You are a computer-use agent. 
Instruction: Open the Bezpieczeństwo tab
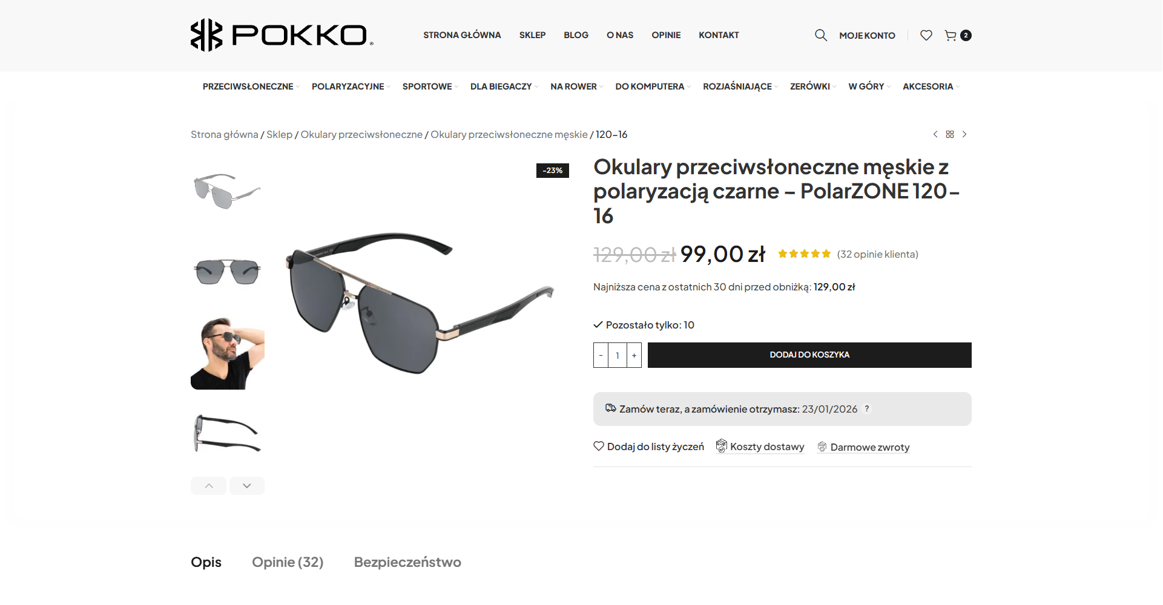click(x=407, y=562)
